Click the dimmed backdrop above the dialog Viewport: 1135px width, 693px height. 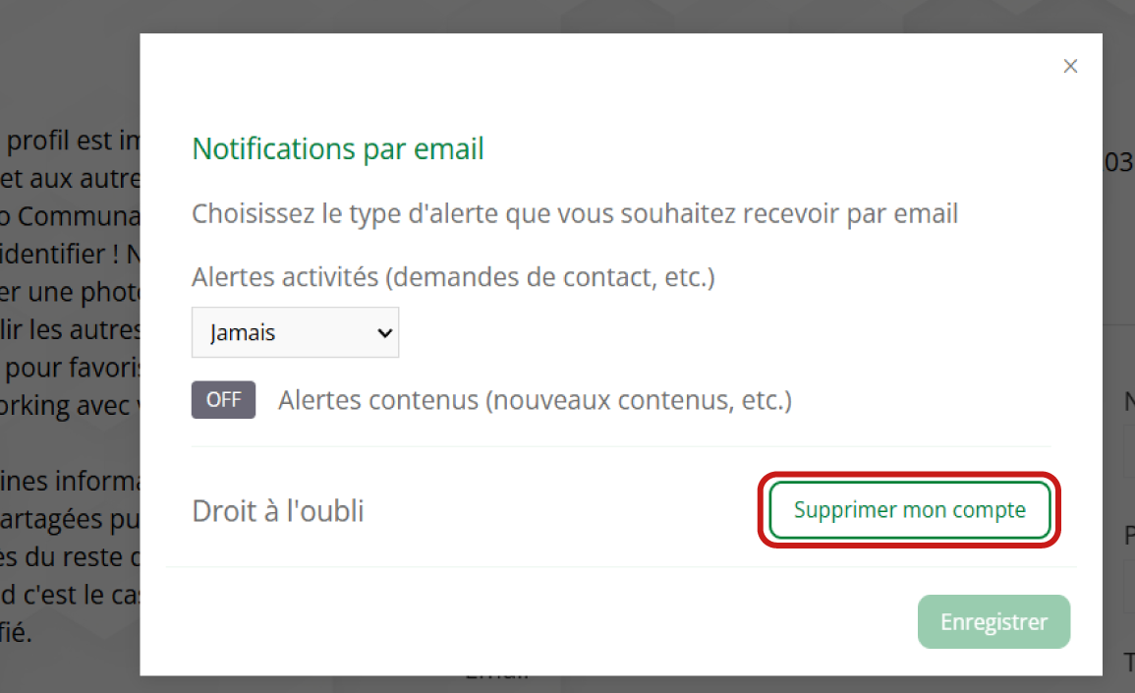(590, 16)
